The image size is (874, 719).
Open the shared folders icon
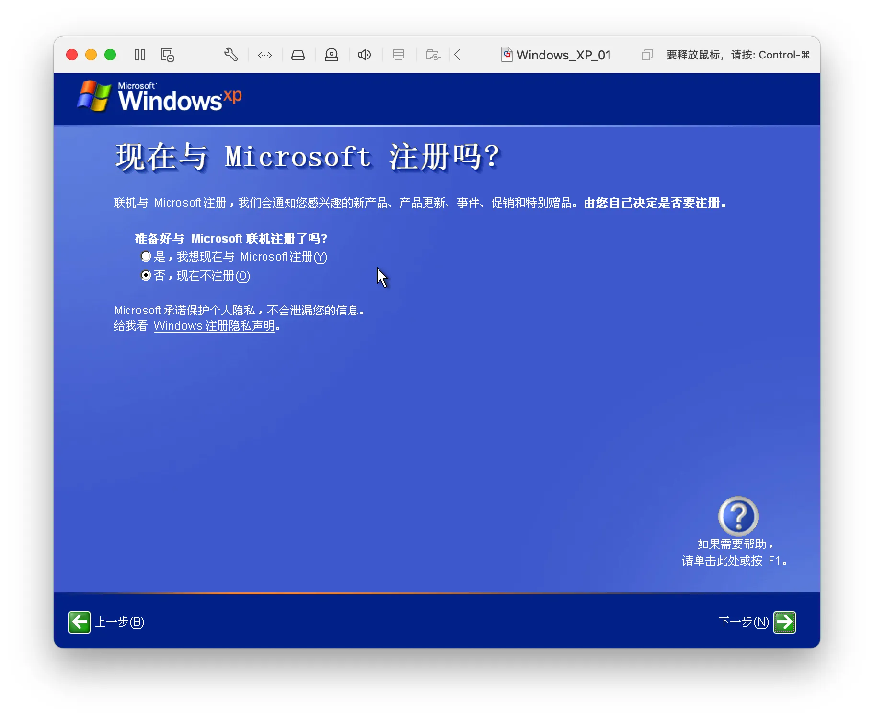[433, 55]
